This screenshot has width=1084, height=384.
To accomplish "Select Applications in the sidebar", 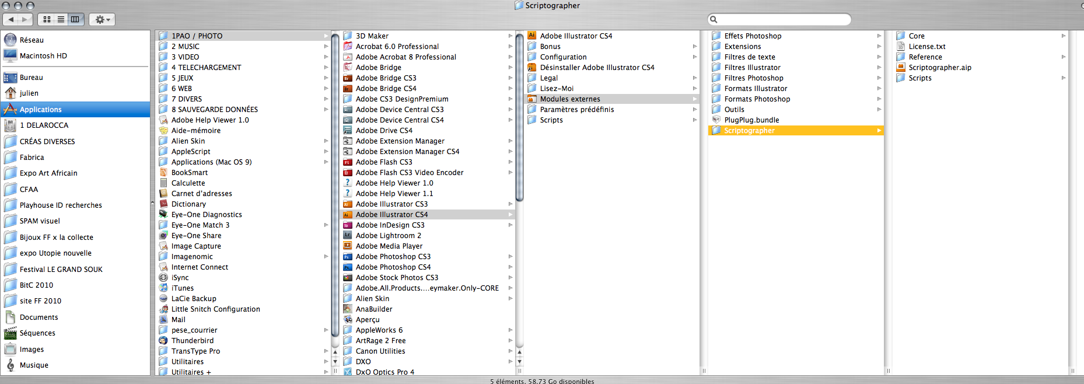I will (75, 109).
